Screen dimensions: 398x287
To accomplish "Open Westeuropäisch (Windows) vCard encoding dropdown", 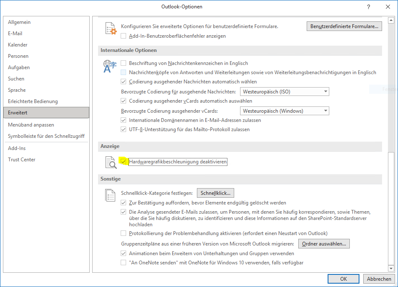I will (284, 111).
